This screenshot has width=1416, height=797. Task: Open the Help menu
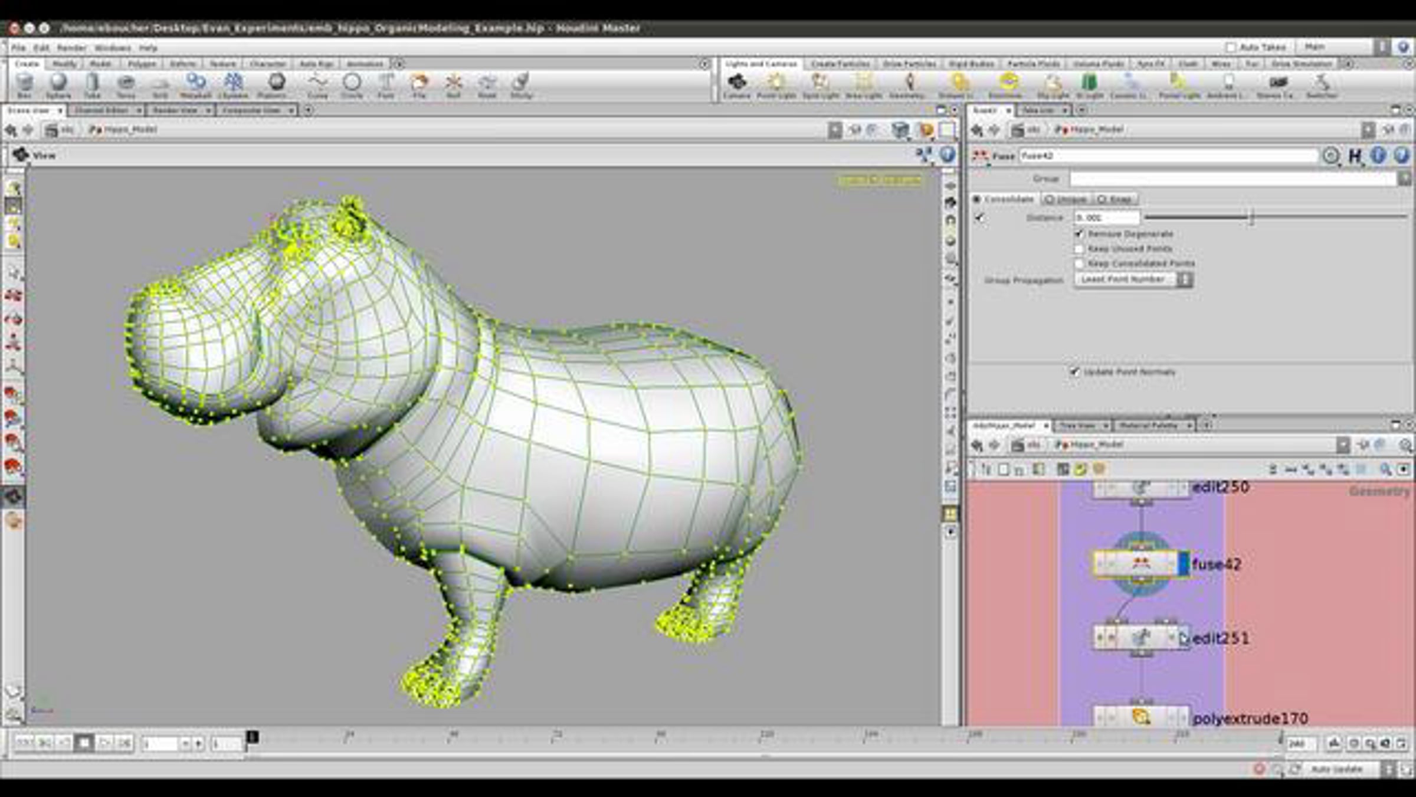(147, 48)
